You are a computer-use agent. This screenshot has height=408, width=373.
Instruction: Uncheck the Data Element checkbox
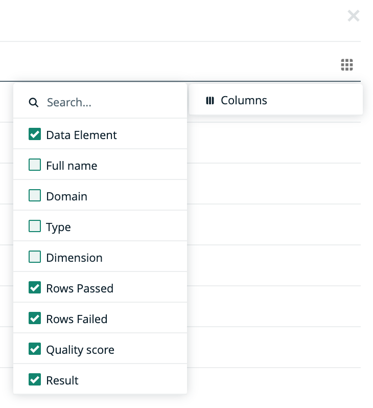point(35,134)
